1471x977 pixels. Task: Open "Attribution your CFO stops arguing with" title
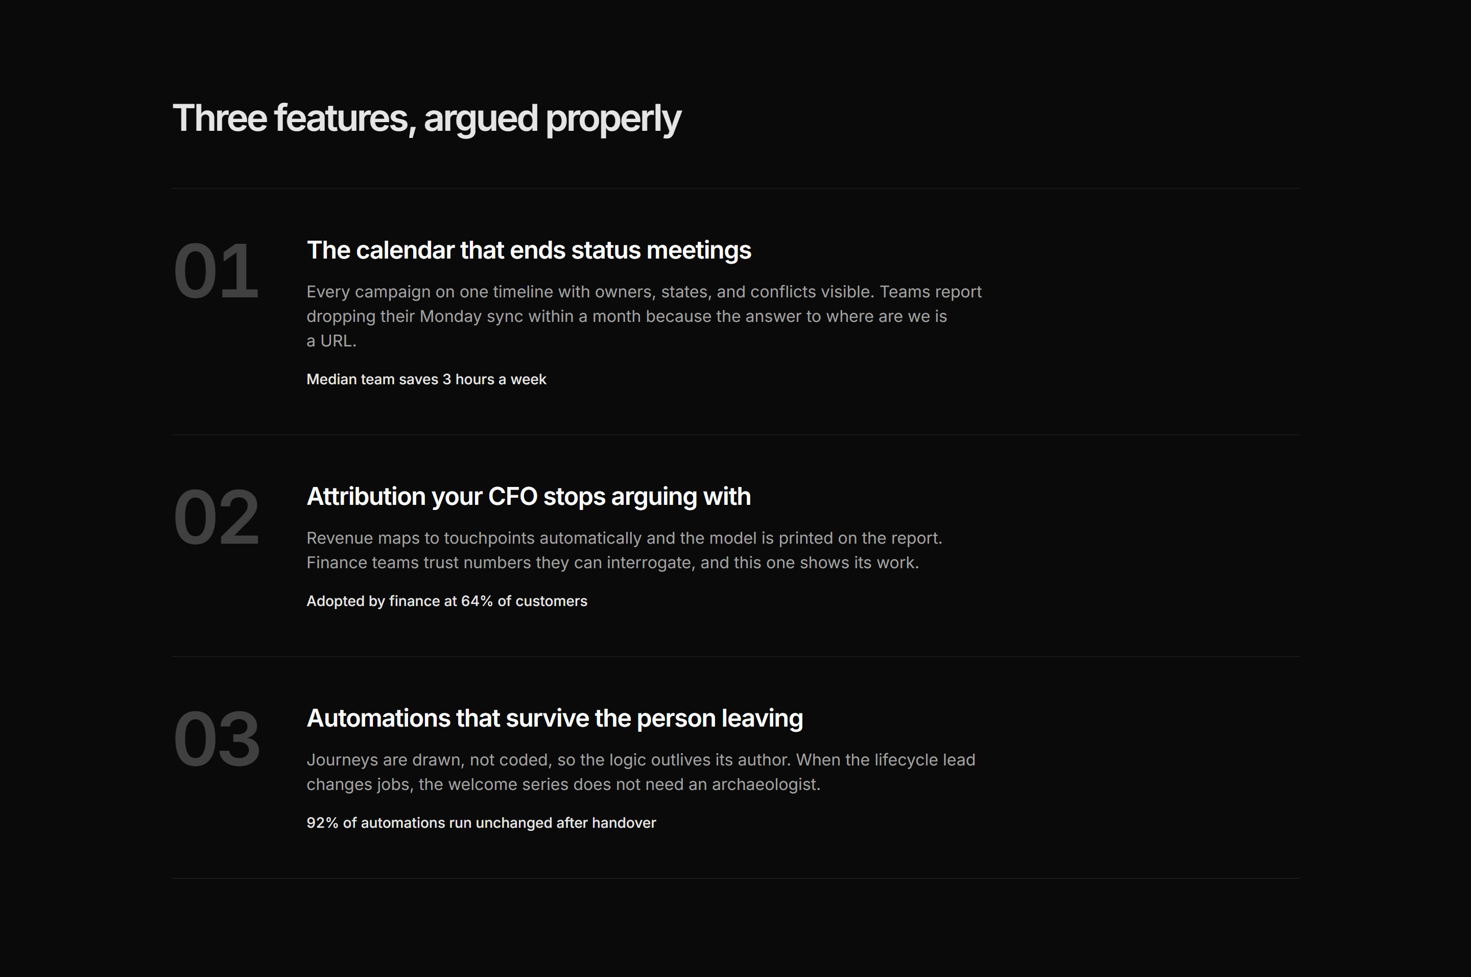529,497
